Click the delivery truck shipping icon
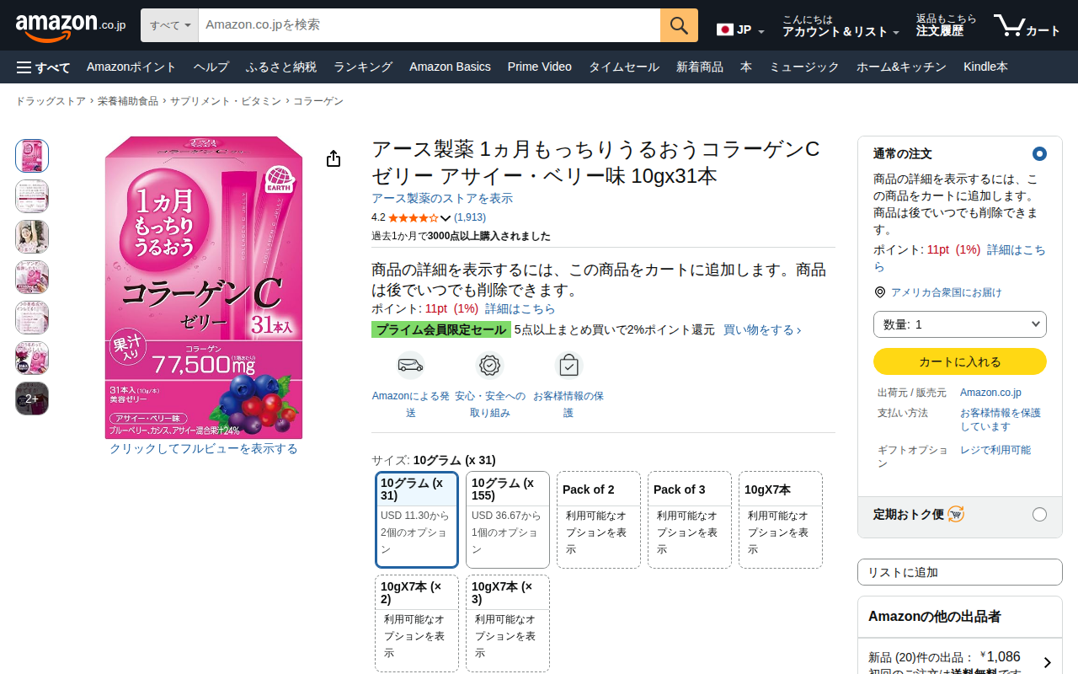 [x=410, y=365]
